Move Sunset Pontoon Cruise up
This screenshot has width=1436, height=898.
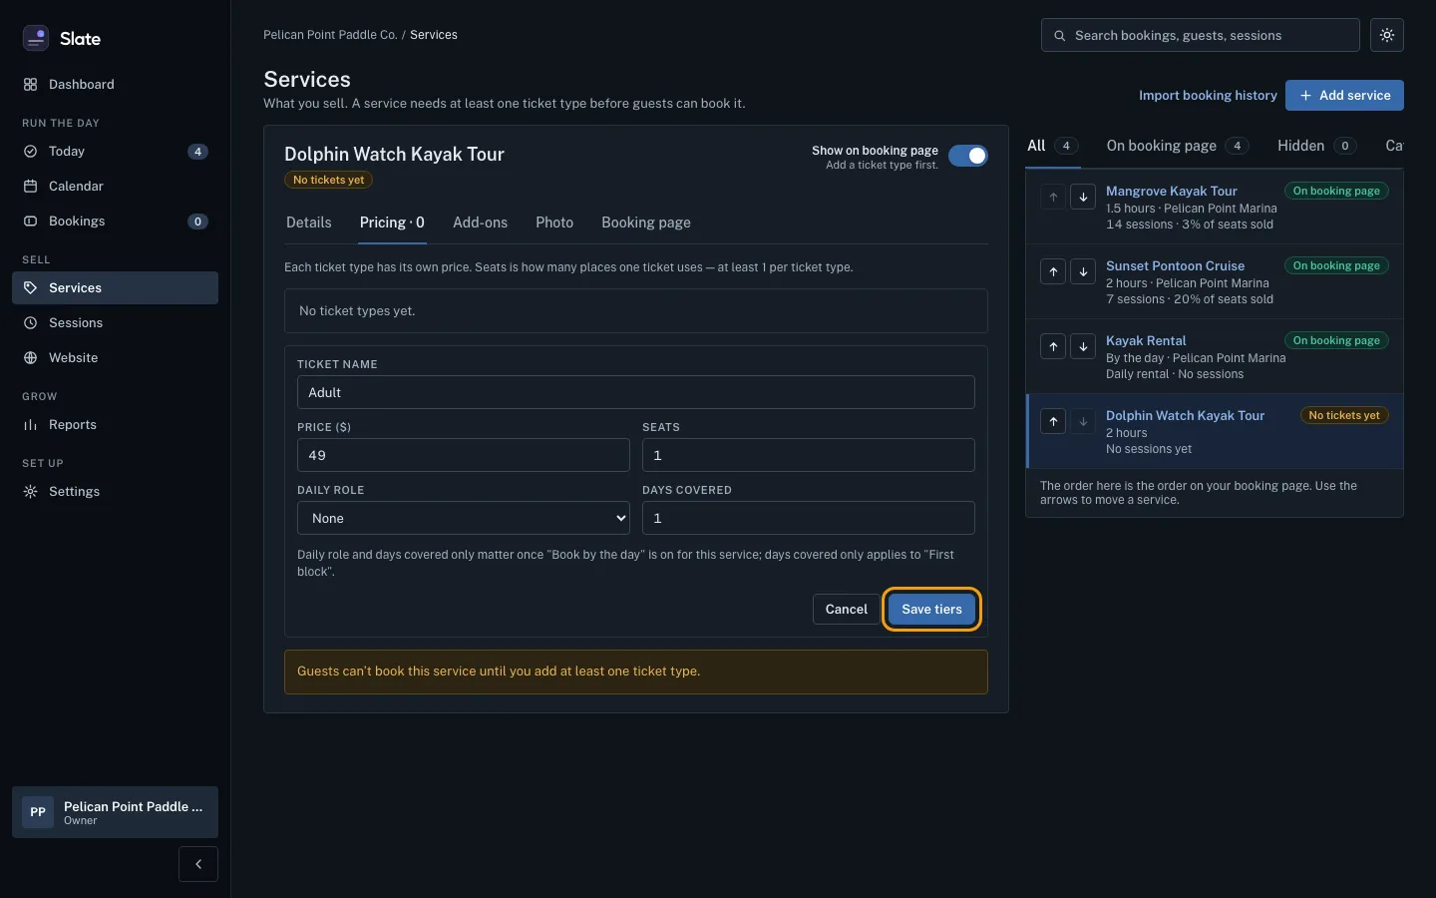[x=1053, y=271]
